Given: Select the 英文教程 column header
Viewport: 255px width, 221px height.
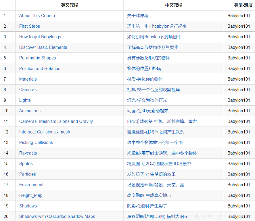Looking at the screenshot, I should point(70,5).
